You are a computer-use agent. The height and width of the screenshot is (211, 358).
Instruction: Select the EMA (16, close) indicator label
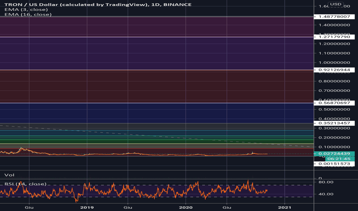coord(28,14)
